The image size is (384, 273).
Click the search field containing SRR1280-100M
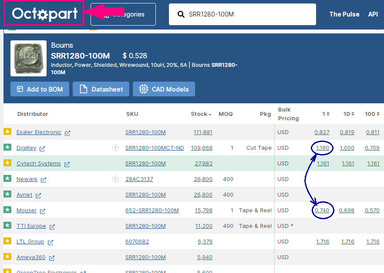[x=243, y=14]
